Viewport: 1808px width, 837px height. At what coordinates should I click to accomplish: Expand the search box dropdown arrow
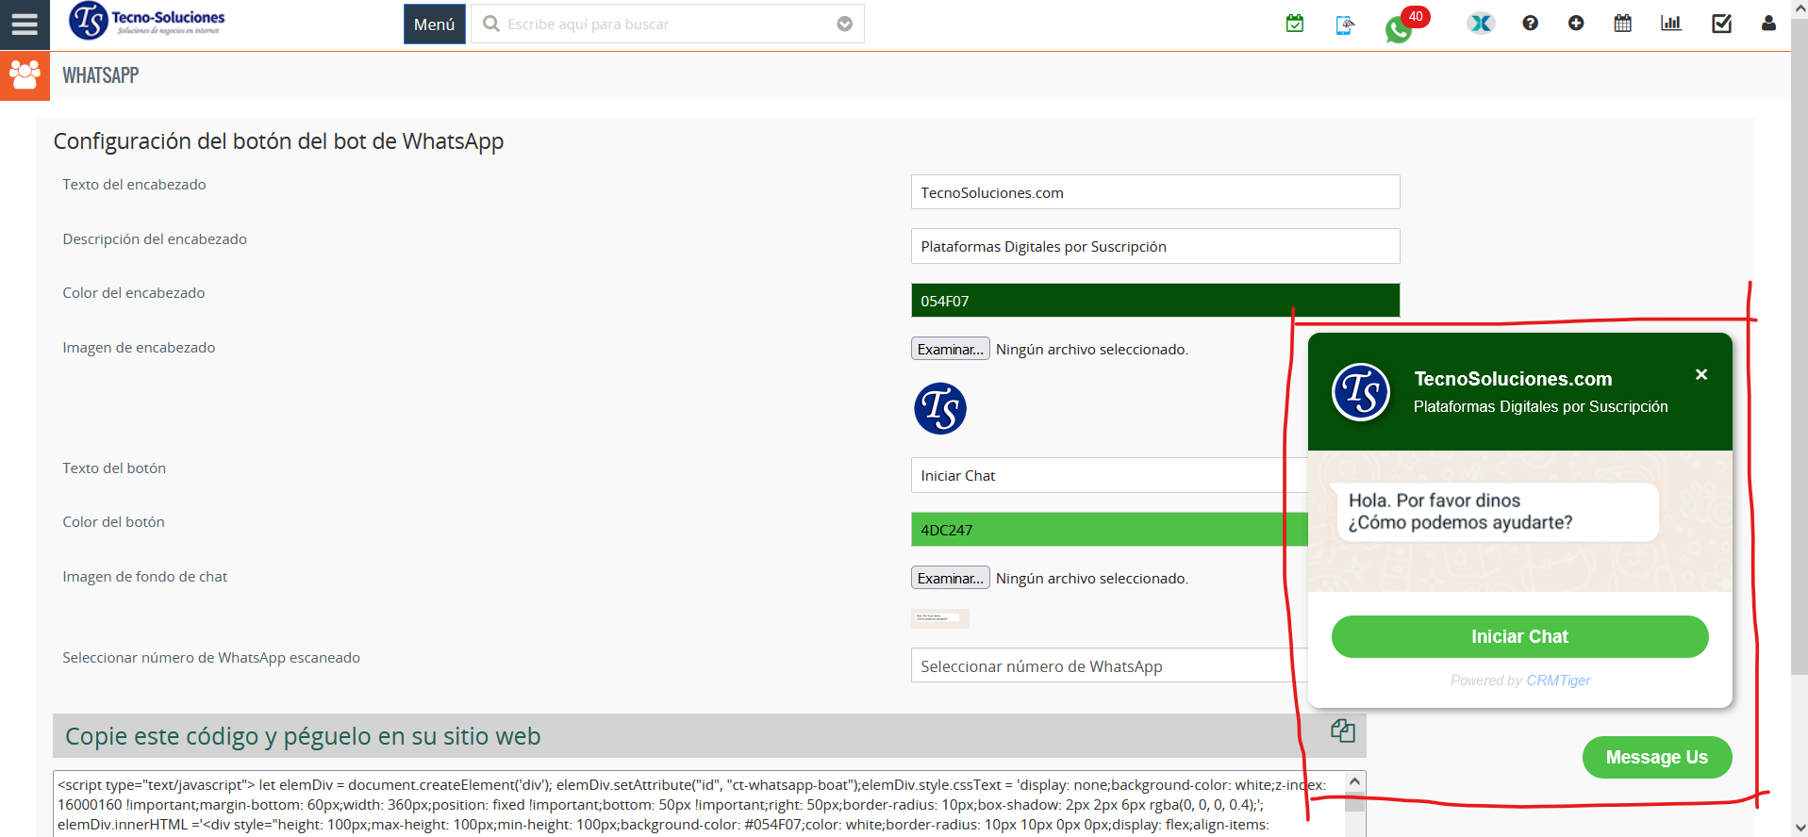pos(844,25)
